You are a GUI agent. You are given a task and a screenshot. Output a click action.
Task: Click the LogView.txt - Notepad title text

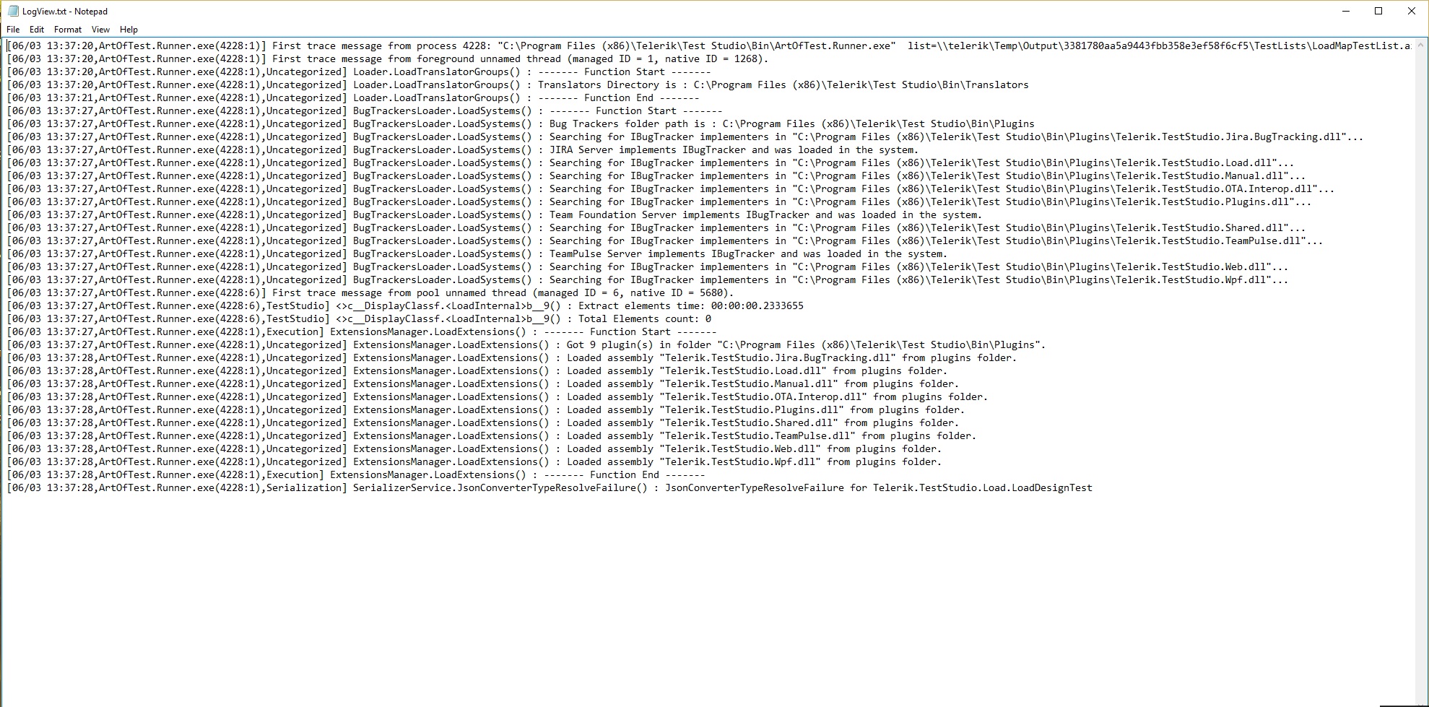[x=65, y=12]
